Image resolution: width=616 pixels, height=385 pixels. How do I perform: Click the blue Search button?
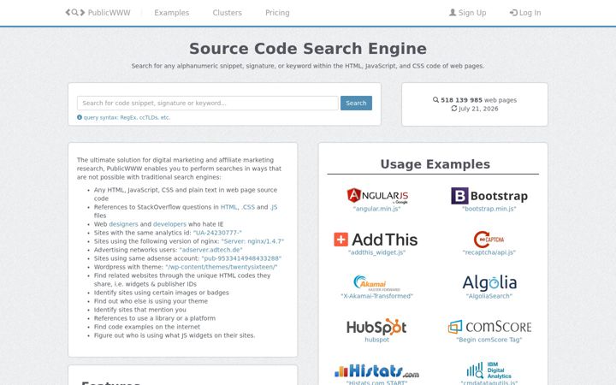pos(356,103)
